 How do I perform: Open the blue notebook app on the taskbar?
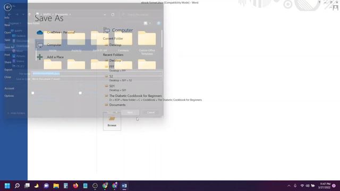coord(85,186)
